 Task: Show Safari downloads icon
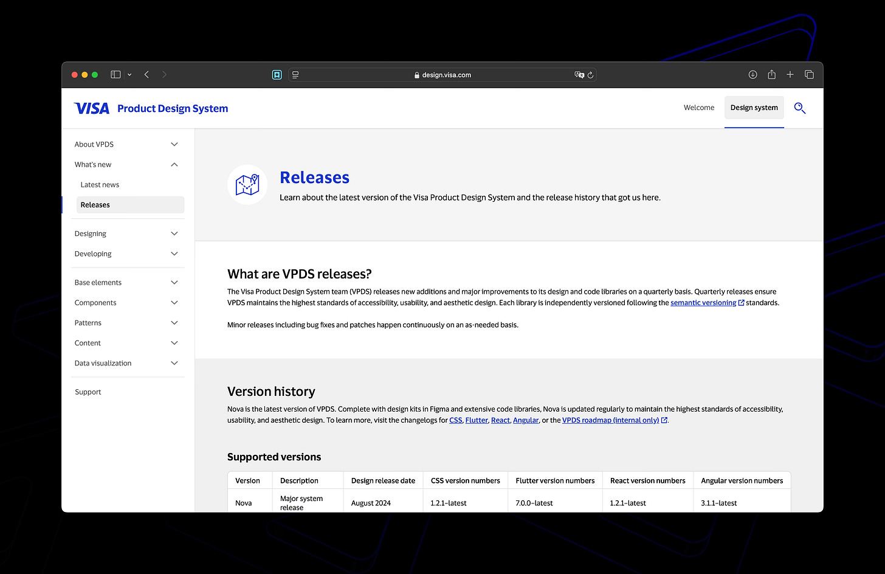click(x=752, y=75)
